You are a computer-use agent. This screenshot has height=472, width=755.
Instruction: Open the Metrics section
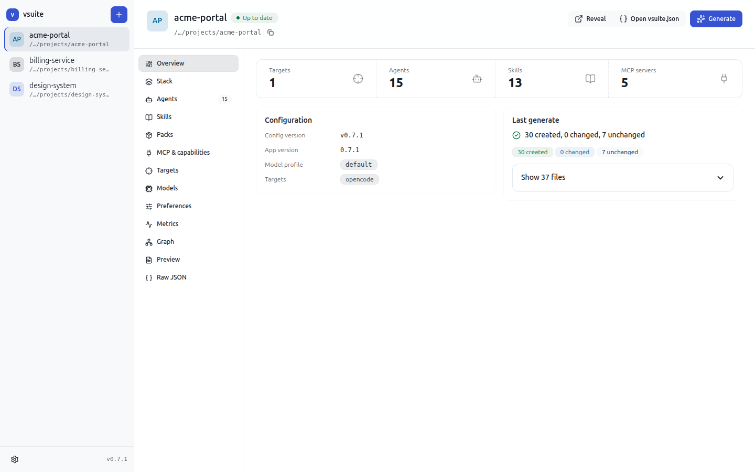[x=188, y=224]
